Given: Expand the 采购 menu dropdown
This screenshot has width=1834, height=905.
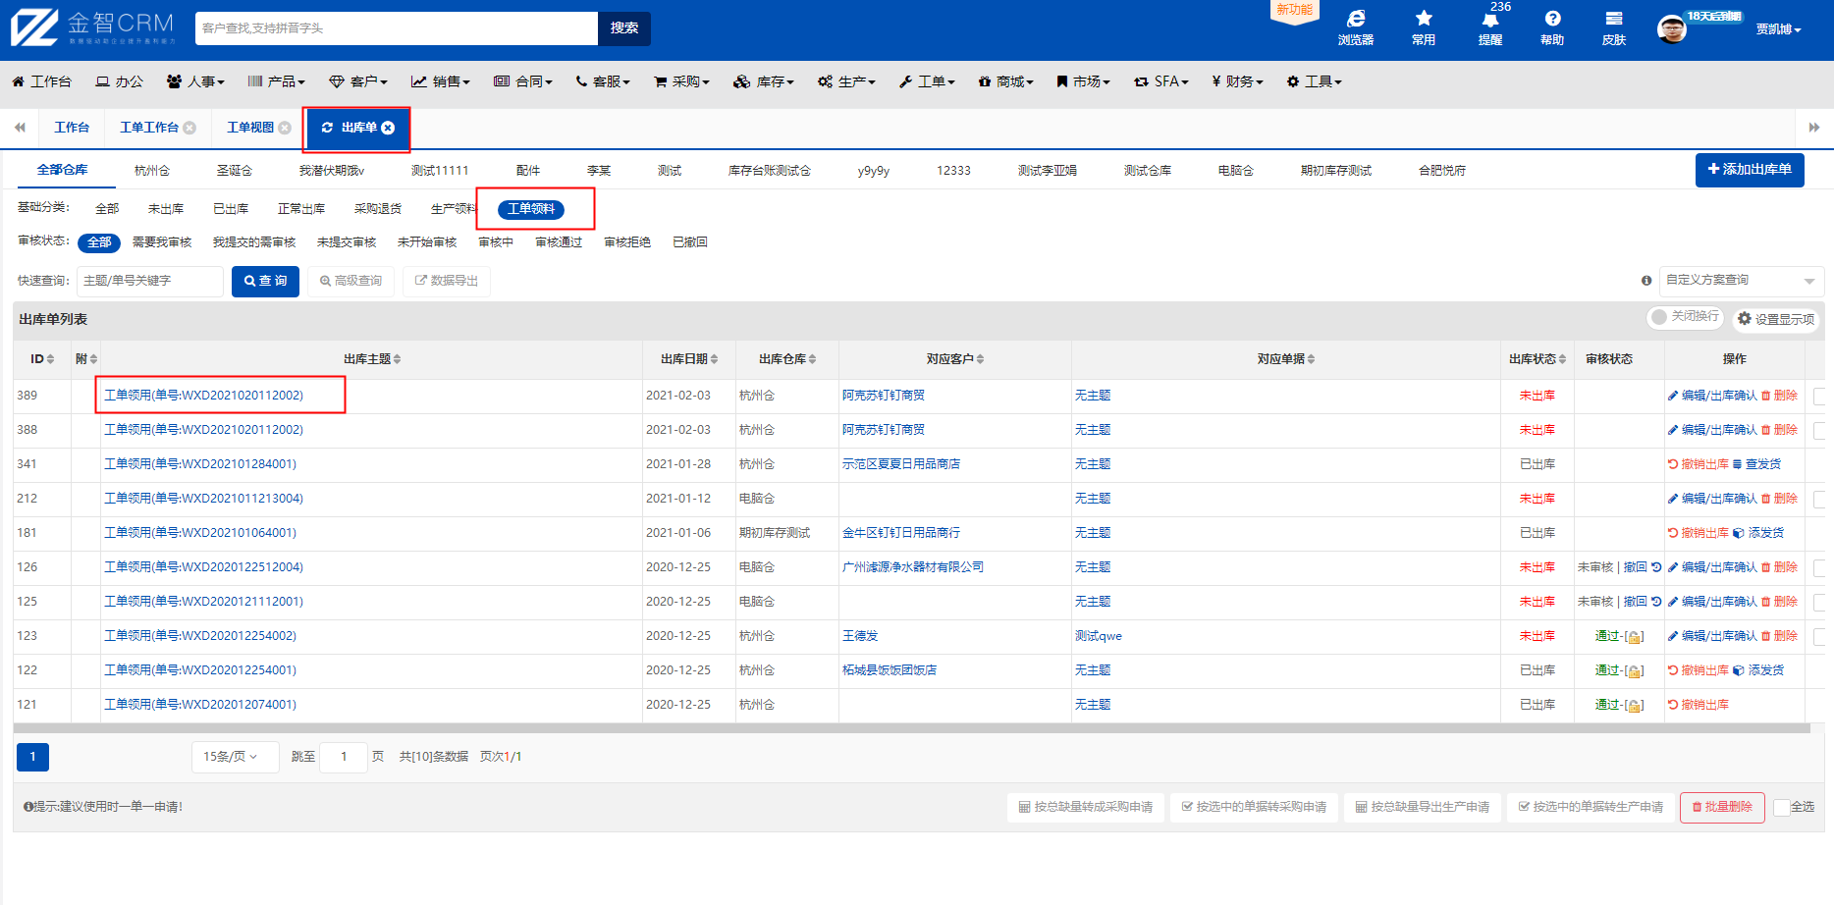Looking at the screenshot, I should [681, 81].
